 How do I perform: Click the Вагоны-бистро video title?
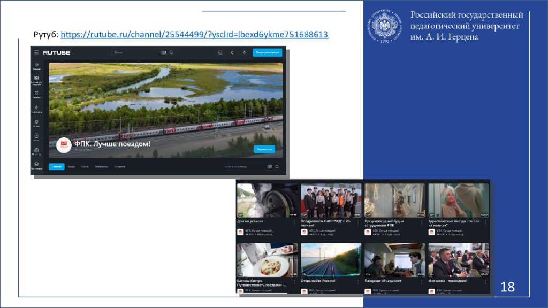(262, 283)
